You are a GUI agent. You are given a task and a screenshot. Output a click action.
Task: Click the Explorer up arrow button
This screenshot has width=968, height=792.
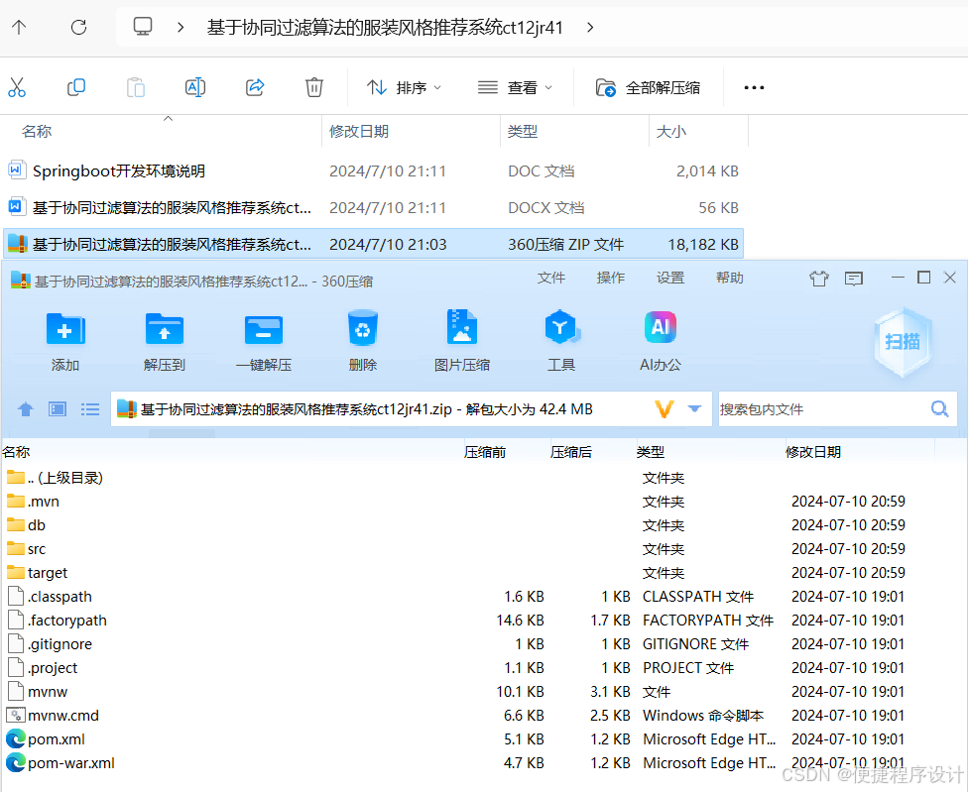tap(19, 27)
